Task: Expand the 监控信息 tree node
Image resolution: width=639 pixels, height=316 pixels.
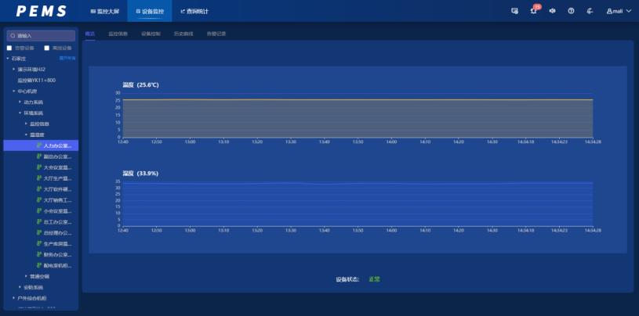Action: (x=26, y=124)
